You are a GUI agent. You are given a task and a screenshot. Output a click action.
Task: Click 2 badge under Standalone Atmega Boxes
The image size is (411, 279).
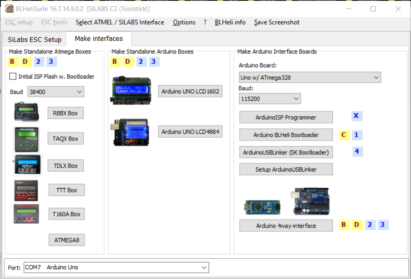click(38, 62)
